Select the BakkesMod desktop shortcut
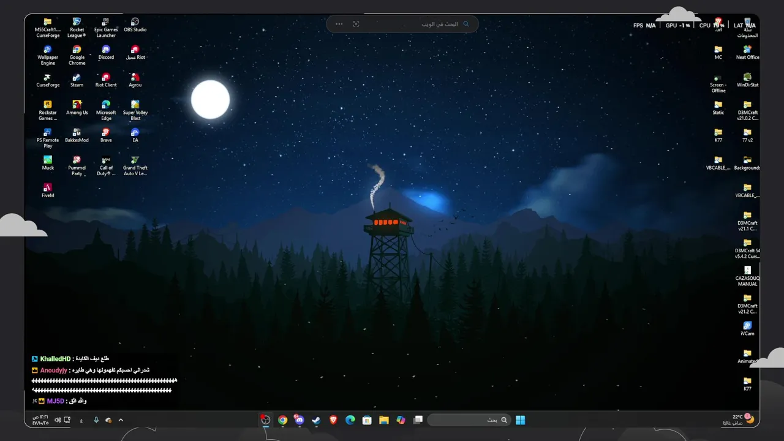The image size is (784, 441). 77,135
